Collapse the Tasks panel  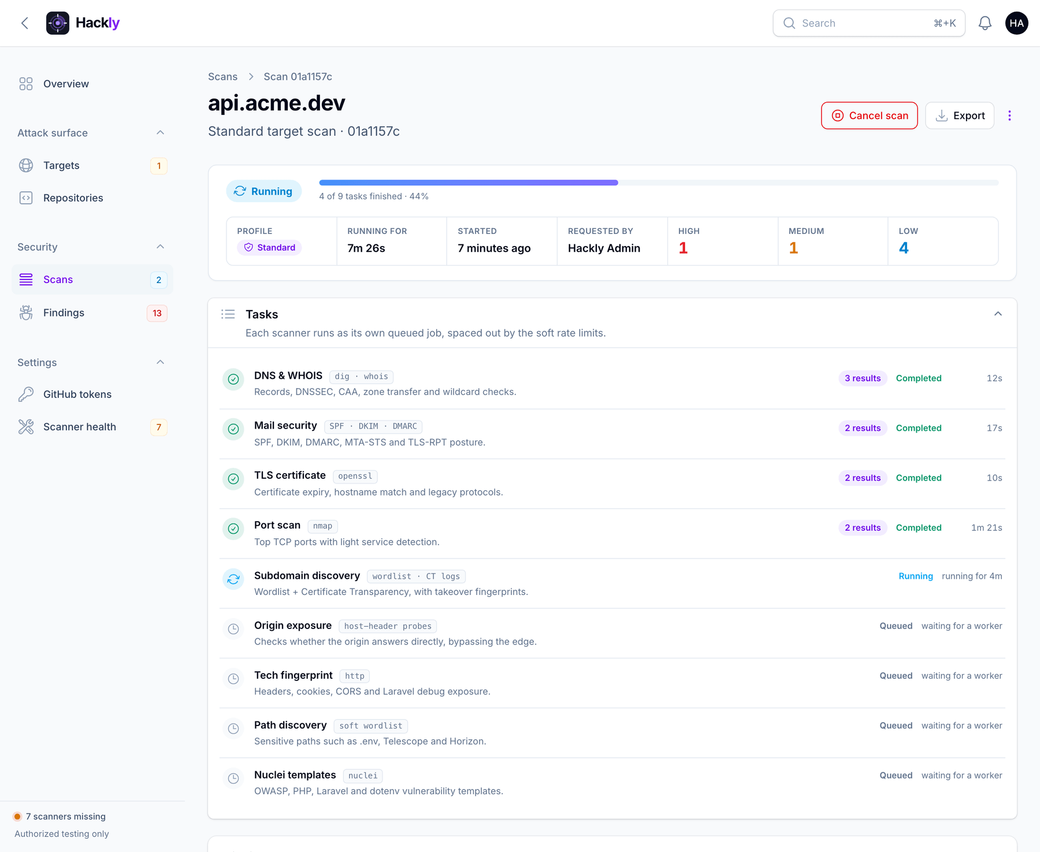[998, 314]
